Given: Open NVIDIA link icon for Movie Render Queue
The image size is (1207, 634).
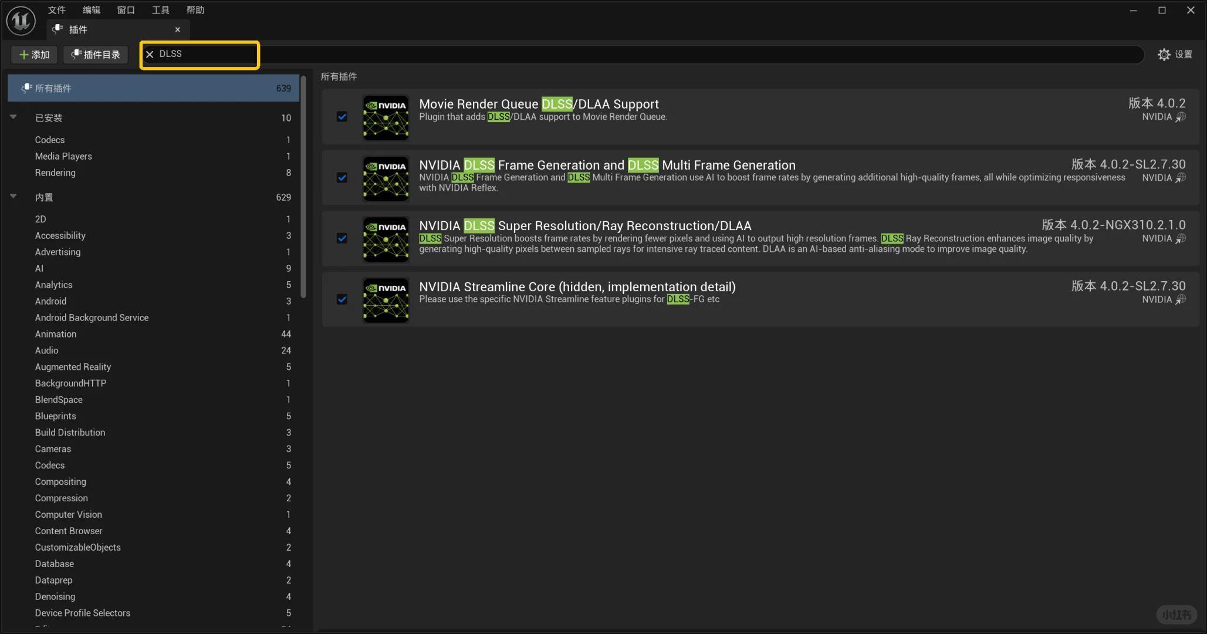Looking at the screenshot, I should [x=1181, y=117].
